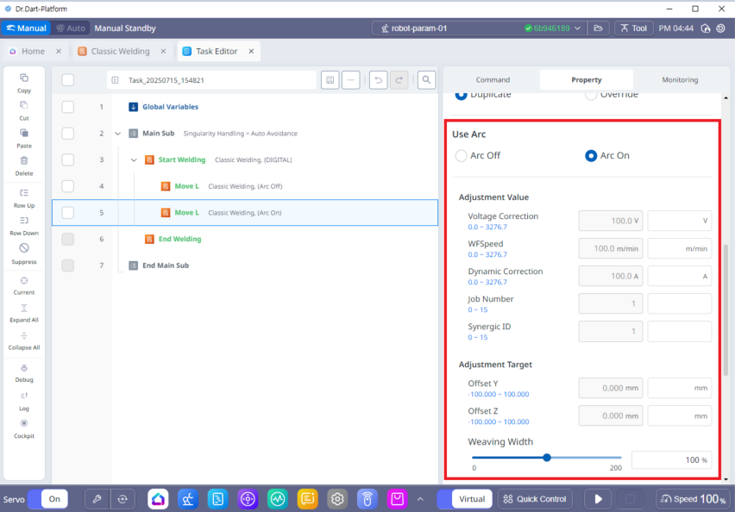Screen dimensions: 735x512
Task: Click the undo arrow icon
Action: (x=378, y=80)
